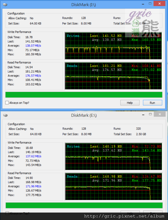Click the green progress bar in DiskMark (E:\)

[84, 205]
